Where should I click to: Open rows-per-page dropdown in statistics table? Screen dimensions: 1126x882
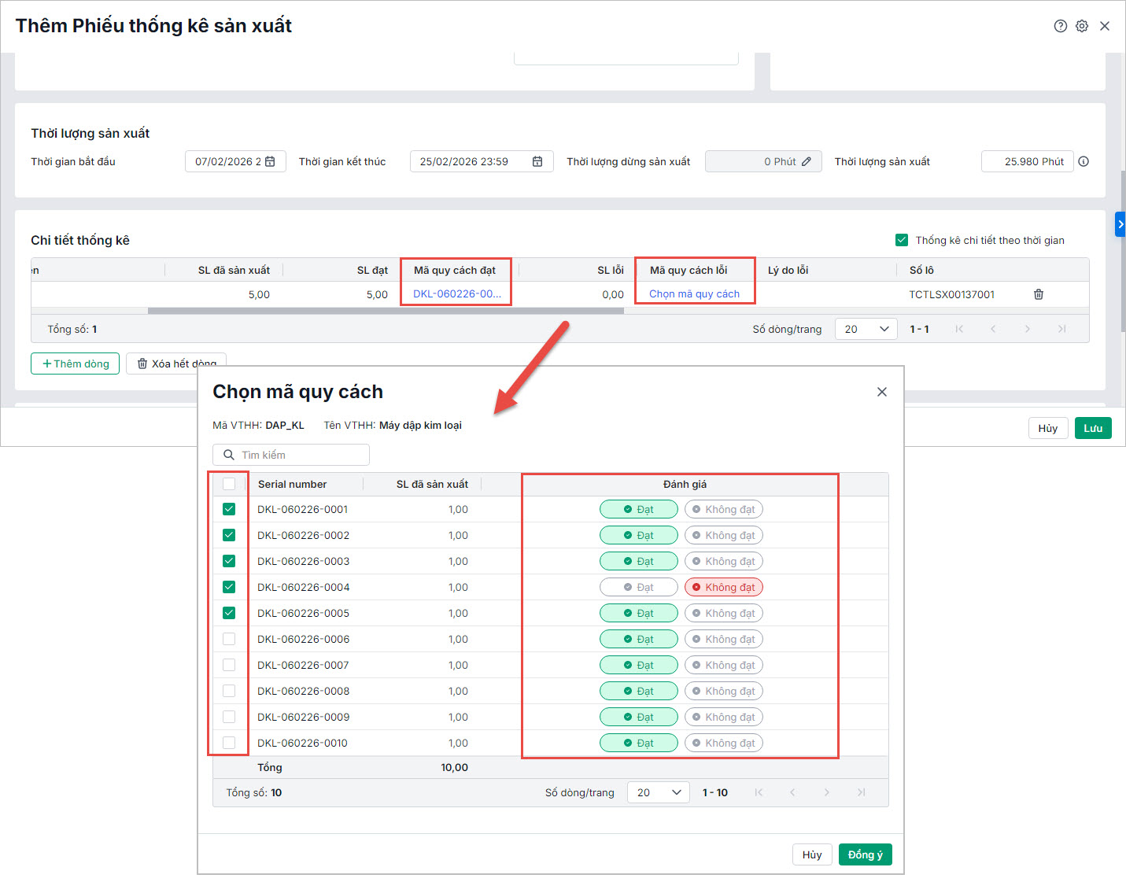coord(866,329)
